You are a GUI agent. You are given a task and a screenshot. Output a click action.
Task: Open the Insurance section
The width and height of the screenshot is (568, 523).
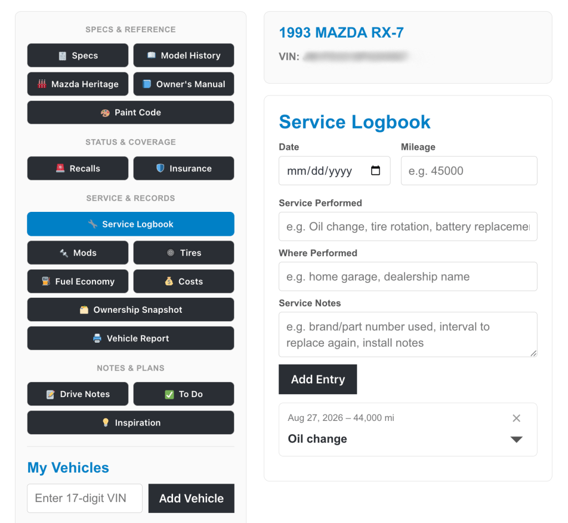pyautogui.click(x=184, y=169)
